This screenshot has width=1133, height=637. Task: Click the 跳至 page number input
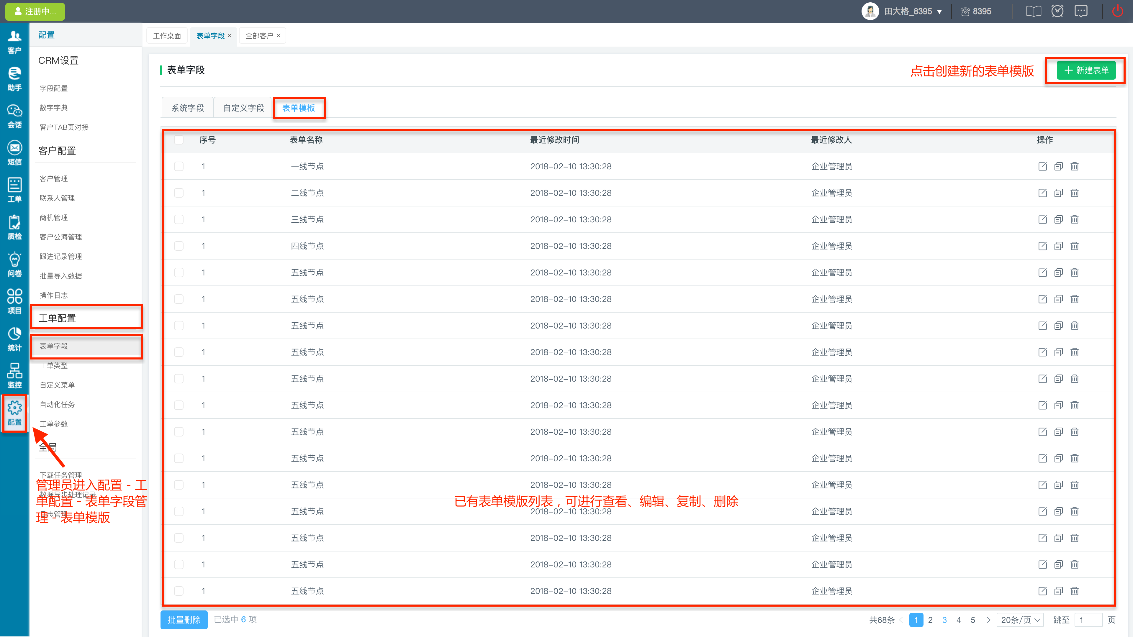coord(1088,620)
